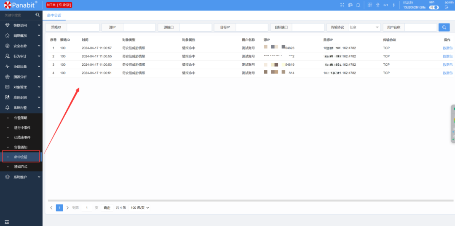Focus the 源IP filter input
Screen dimensions: 455x226
click(139, 27)
